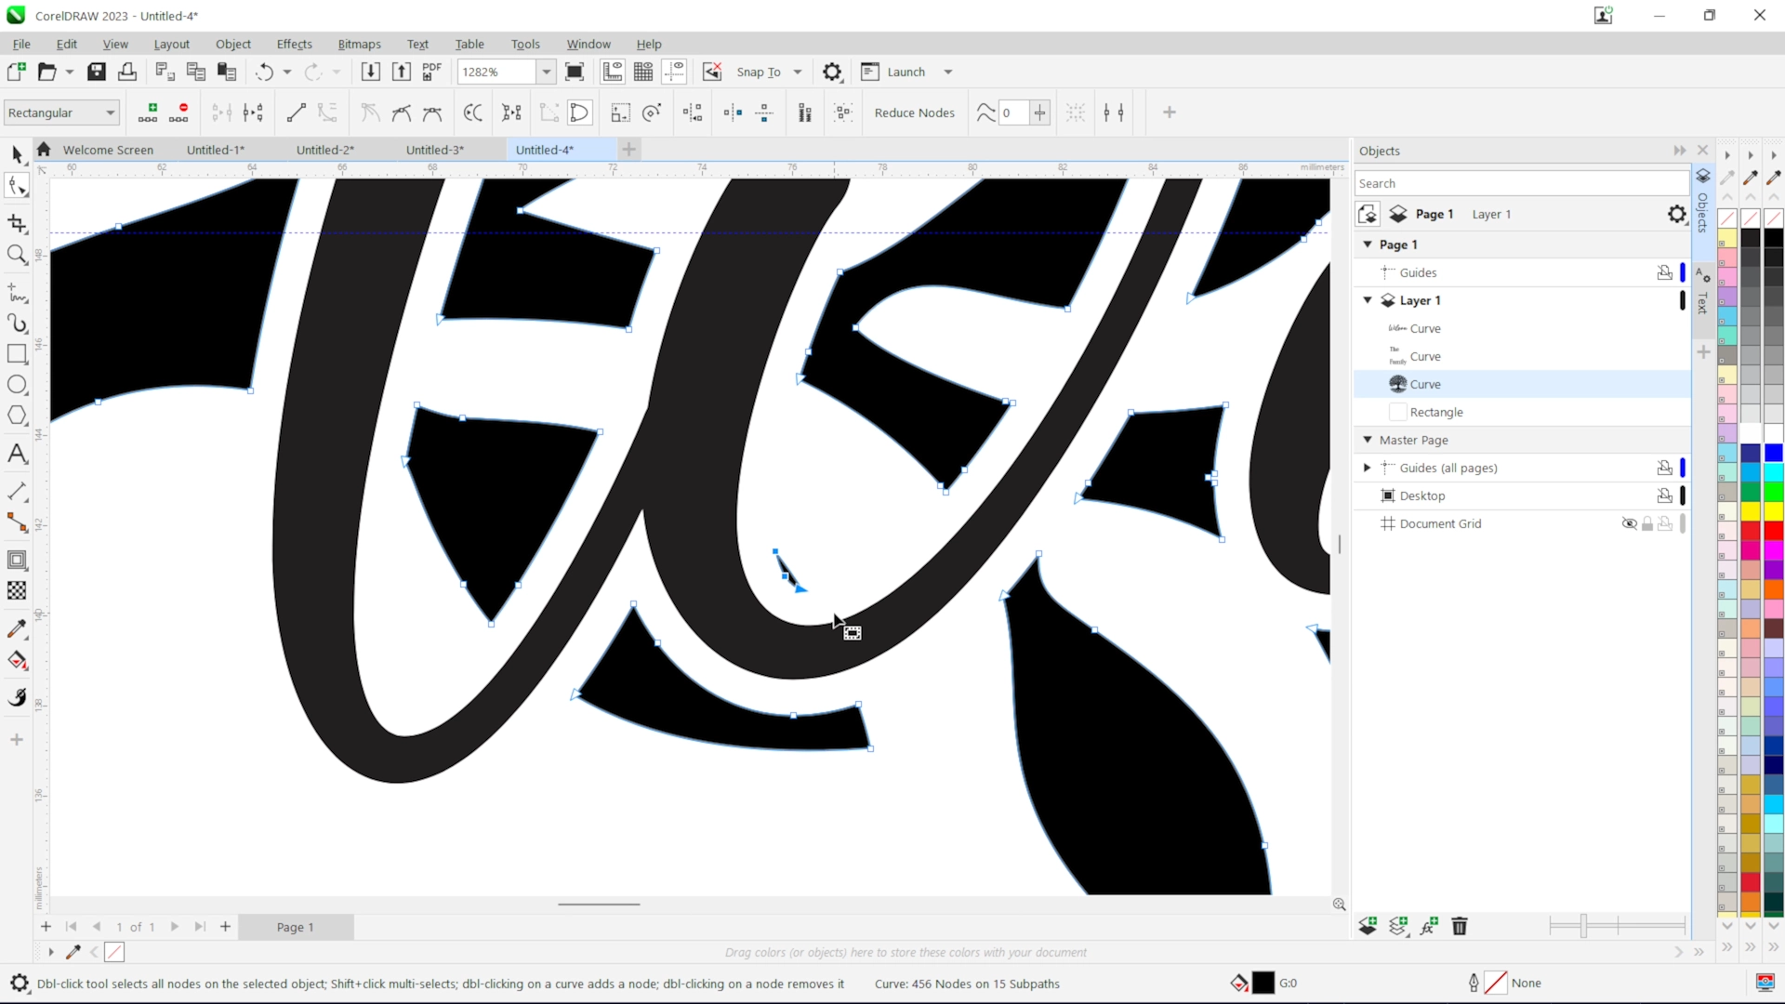Collapse the Layer 1 tree node

(1368, 300)
